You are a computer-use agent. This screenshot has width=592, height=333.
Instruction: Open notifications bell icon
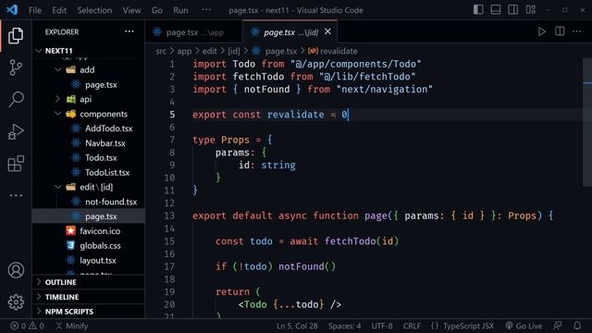point(577,326)
